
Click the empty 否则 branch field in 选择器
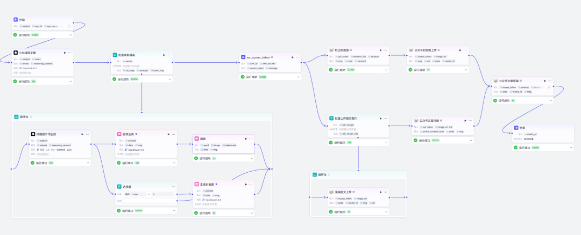149,201
